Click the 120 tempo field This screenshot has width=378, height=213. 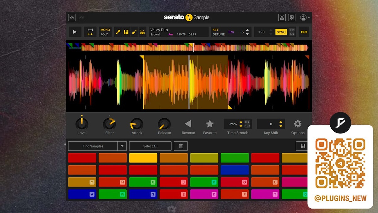[x=261, y=32]
